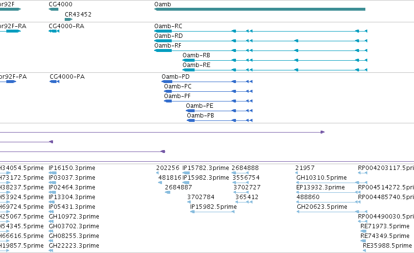This screenshot has height=253, width=414.
Task: Click feature label 2684888
Action: [x=245, y=168]
